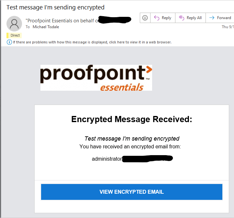The width and height of the screenshot is (234, 218).
Task: Click 'You have received an encrypted email from:' line
Action: pos(130,147)
